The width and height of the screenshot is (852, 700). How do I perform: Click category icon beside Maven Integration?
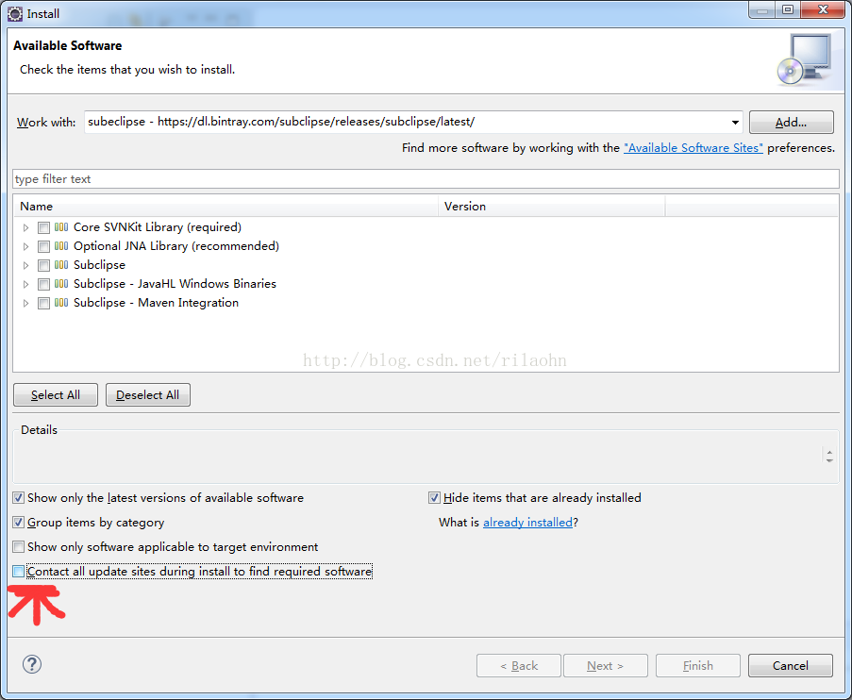[x=61, y=303]
